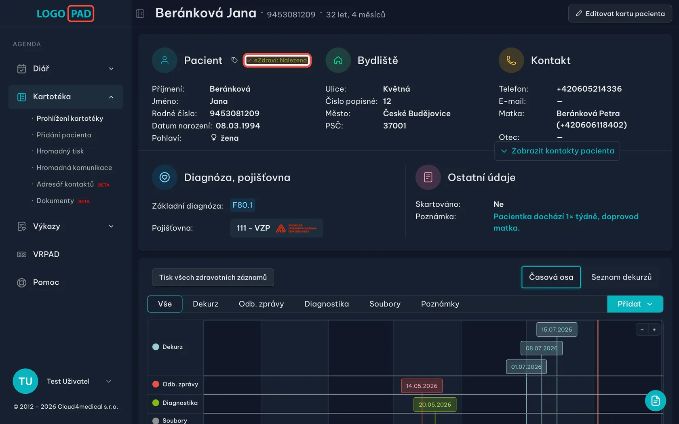
Task: Switch to Časová osa view
Action: click(551, 277)
